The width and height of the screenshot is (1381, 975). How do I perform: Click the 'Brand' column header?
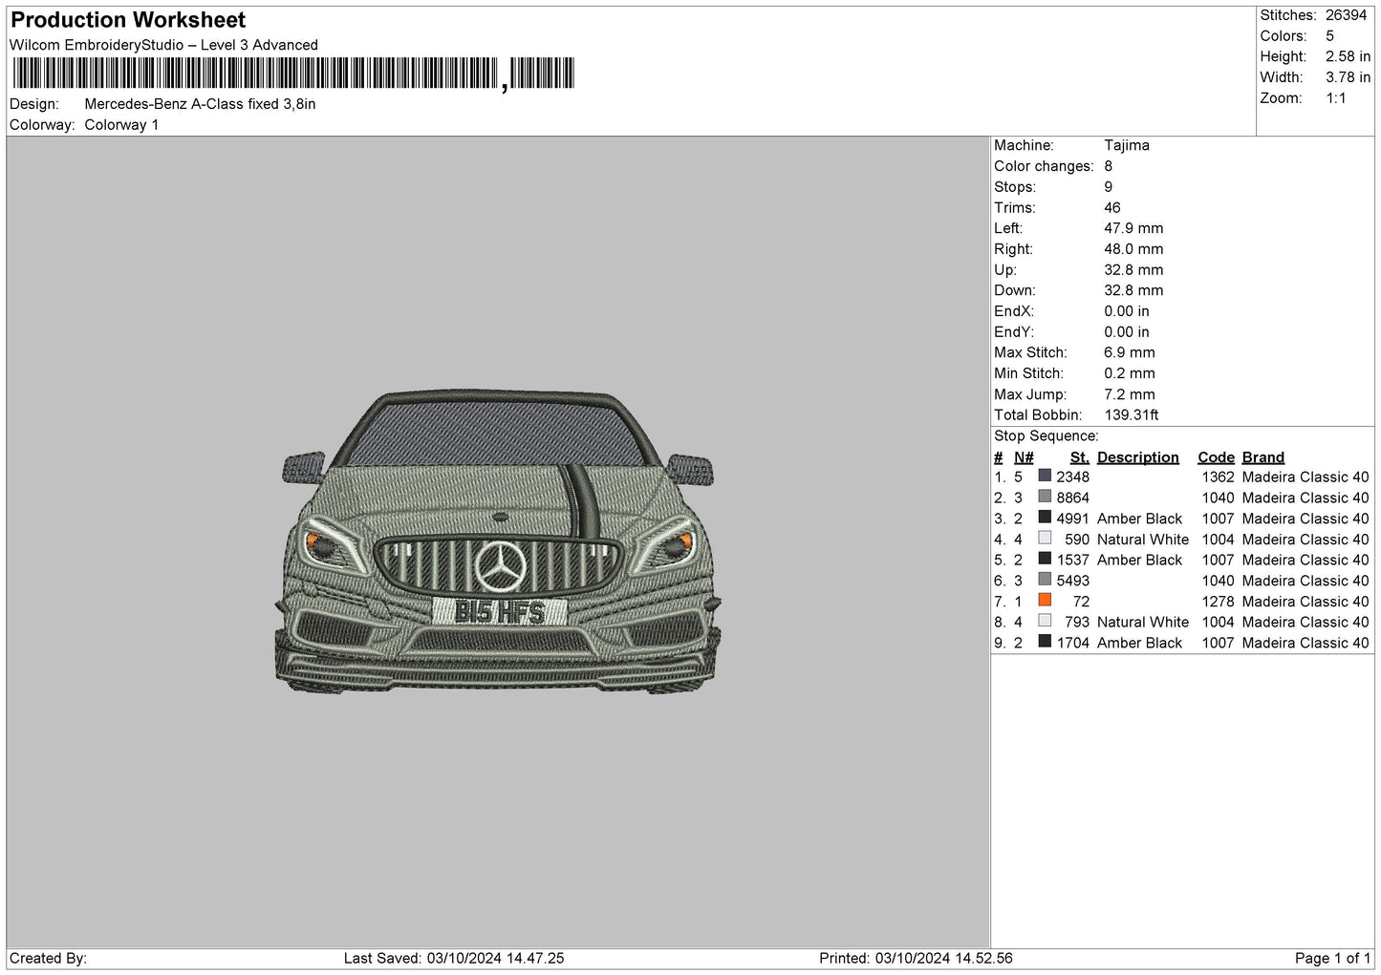pyautogui.click(x=1263, y=457)
